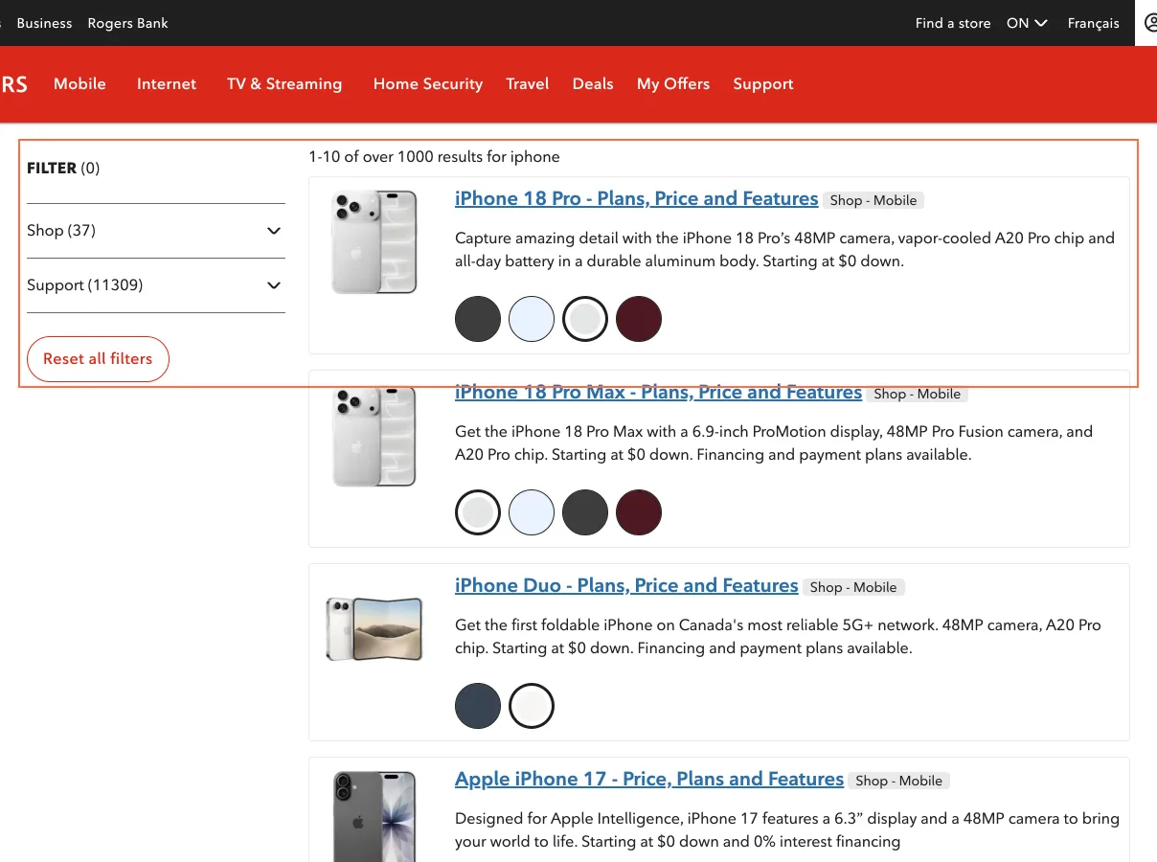Open My Offers in navigation
The width and height of the screenshot is (1157, 862).
[673, 84]
